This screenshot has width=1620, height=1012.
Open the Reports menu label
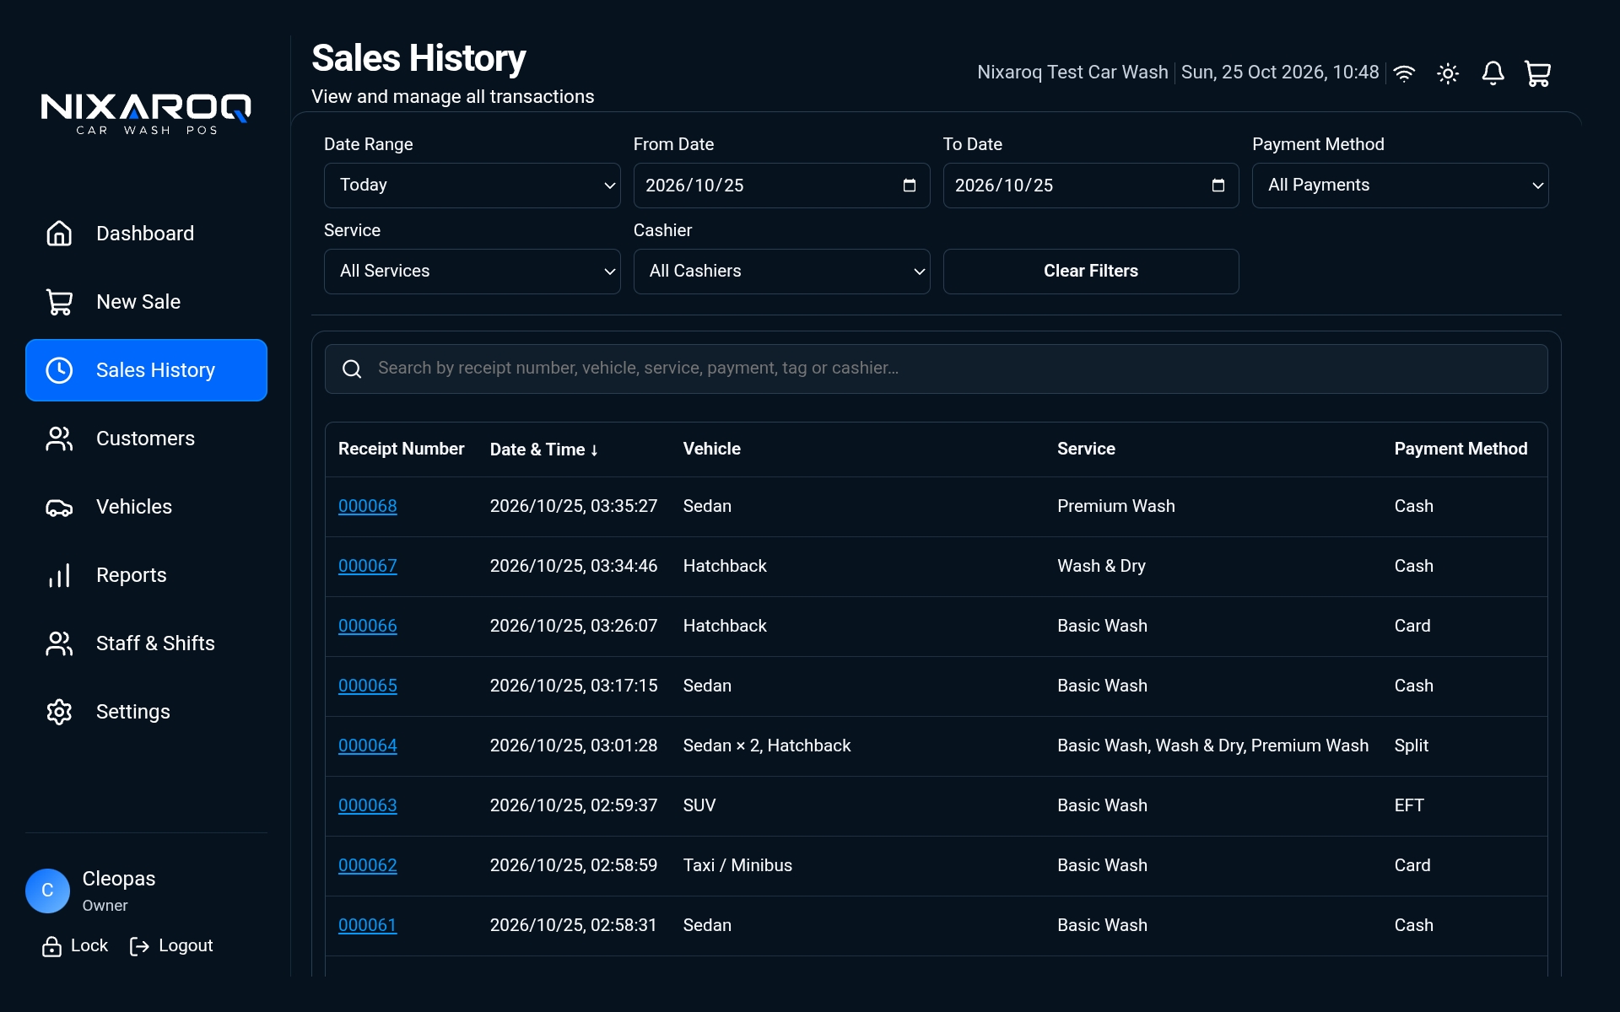click(132, 575)
